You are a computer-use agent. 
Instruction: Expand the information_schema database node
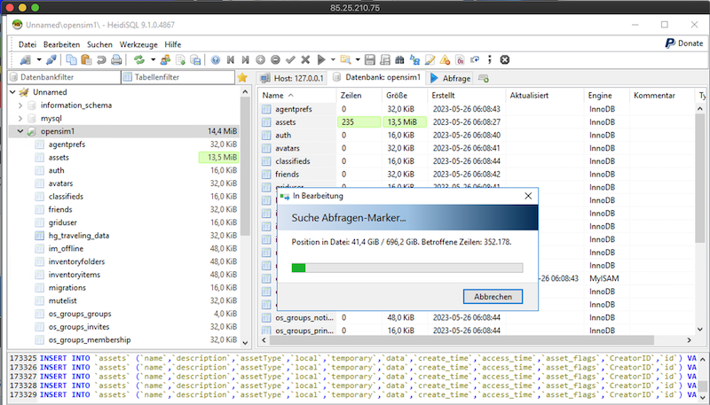tap(21, 105)
